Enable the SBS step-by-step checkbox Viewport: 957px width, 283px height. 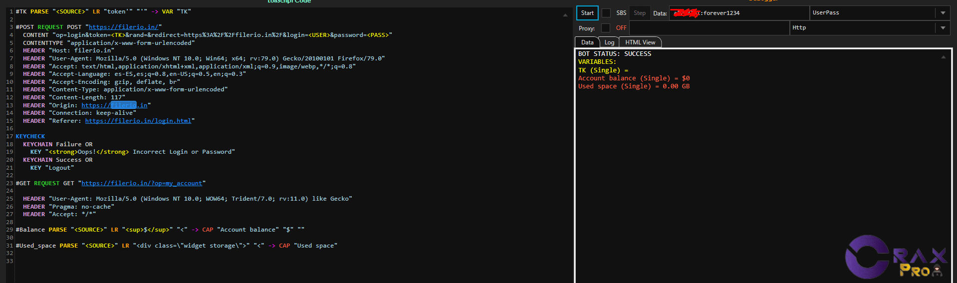[606, 13]
